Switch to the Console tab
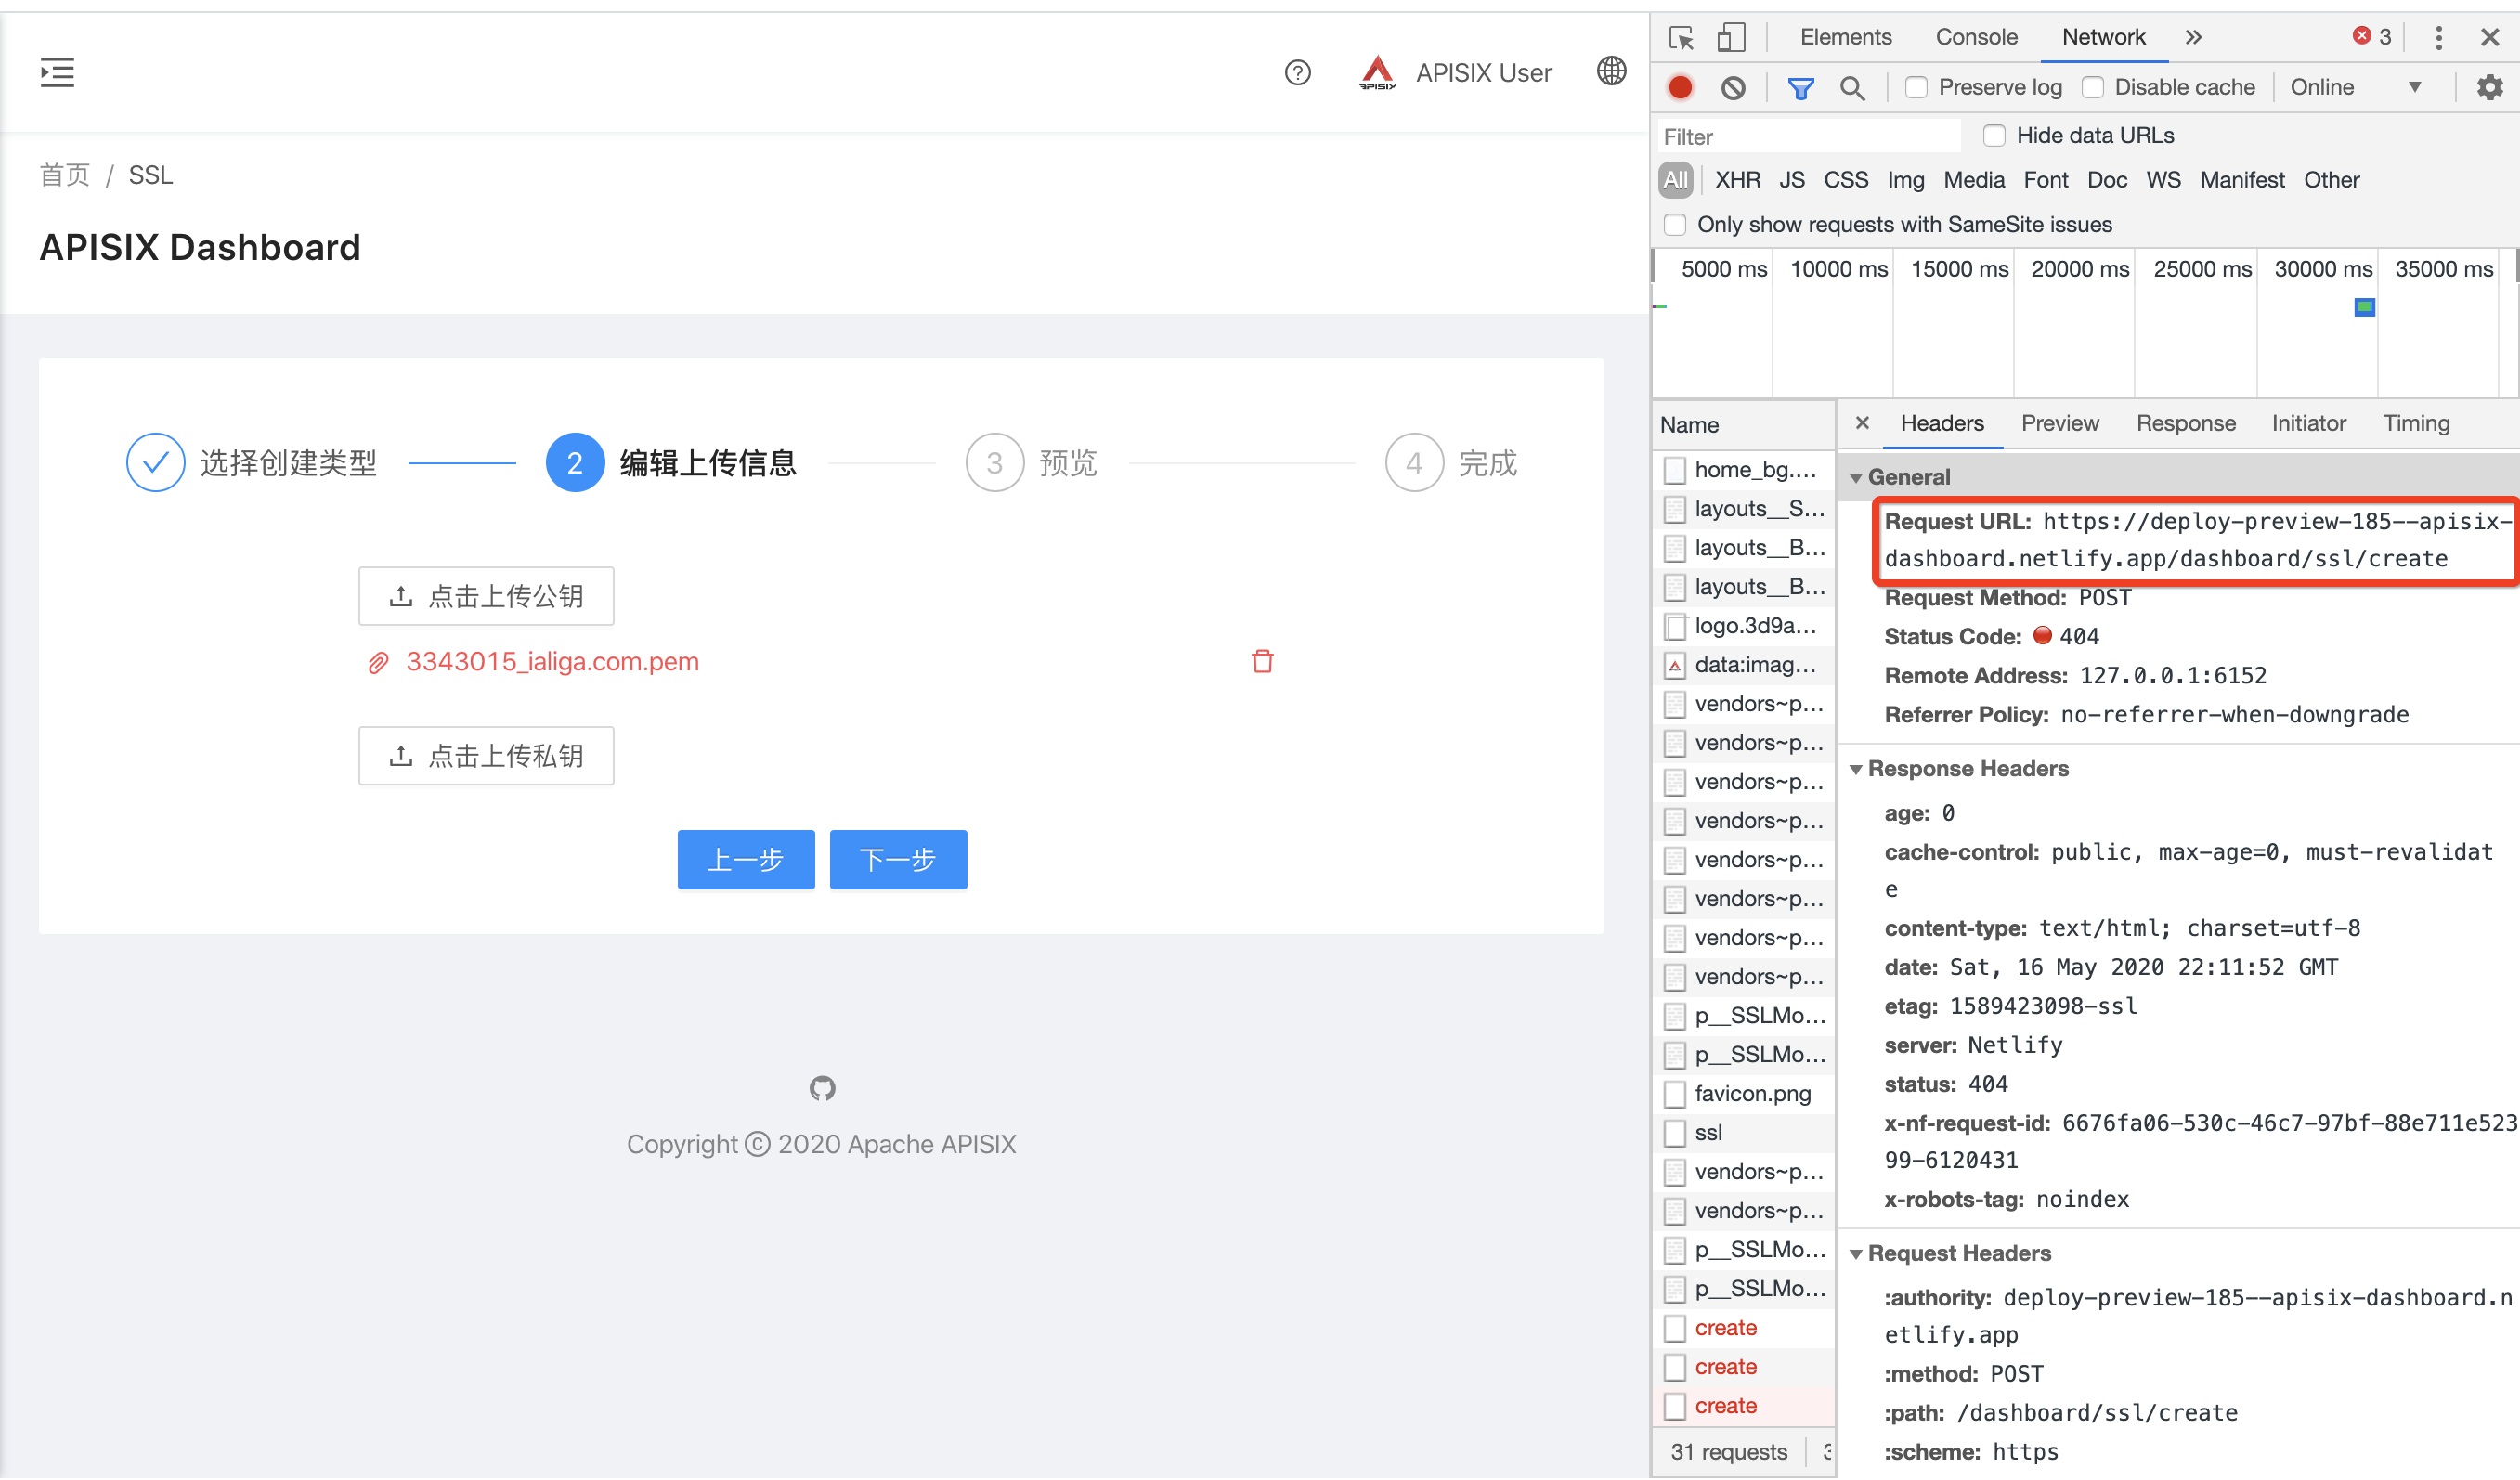The width and height of the screenshot is (2520, 1480). tap(1976, 38)
